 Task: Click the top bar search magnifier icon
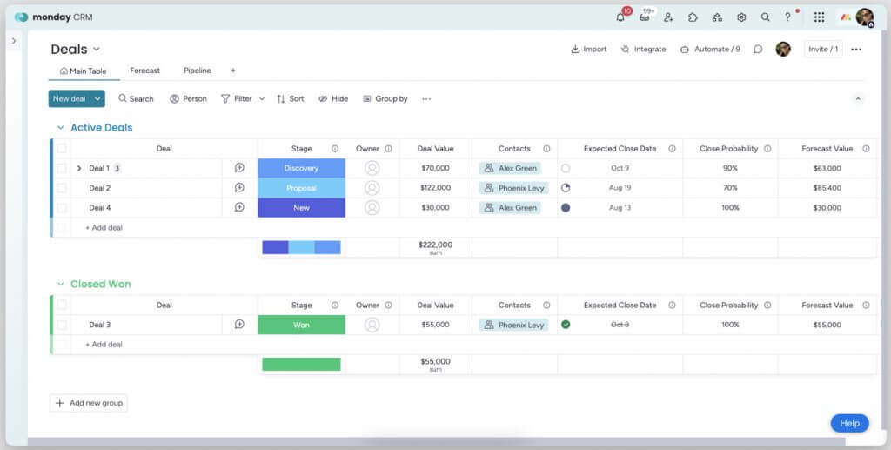pos(766,17)
